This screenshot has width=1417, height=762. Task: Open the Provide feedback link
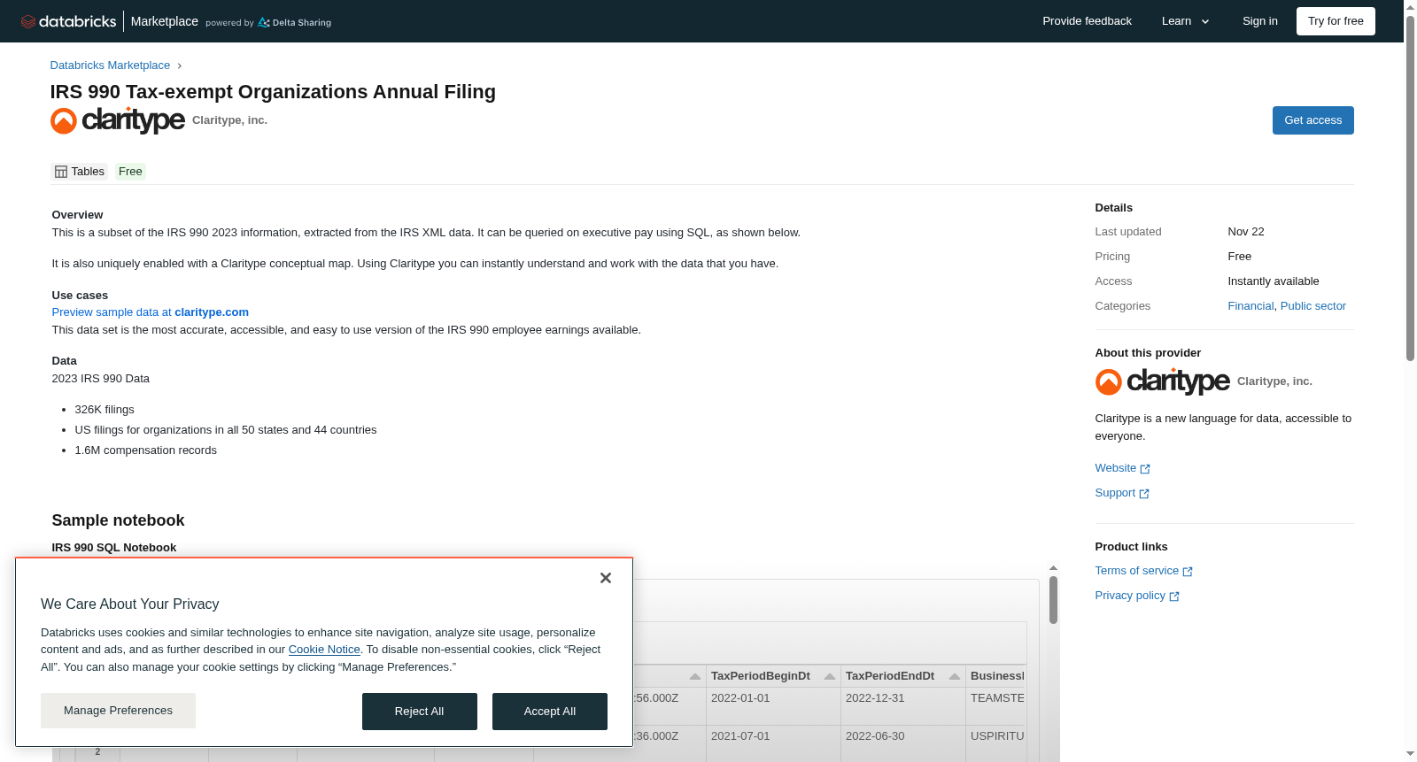pyautogui.click(x=1087, y=21)
